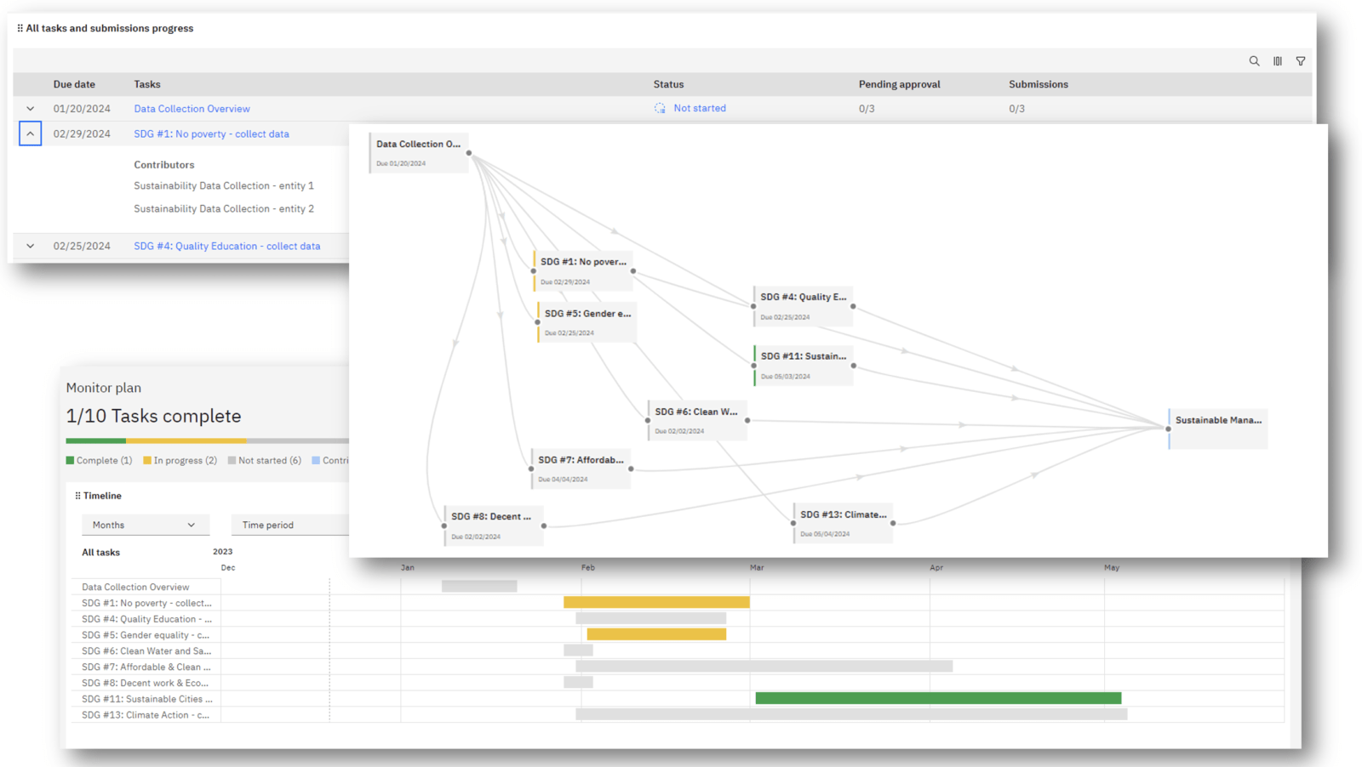Screen dimensions: 1362x767
Task: Select the Sustainable Mana... graph node
Action: 1218,429
